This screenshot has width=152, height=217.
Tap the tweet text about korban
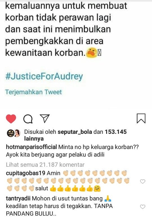coord(66,29)
